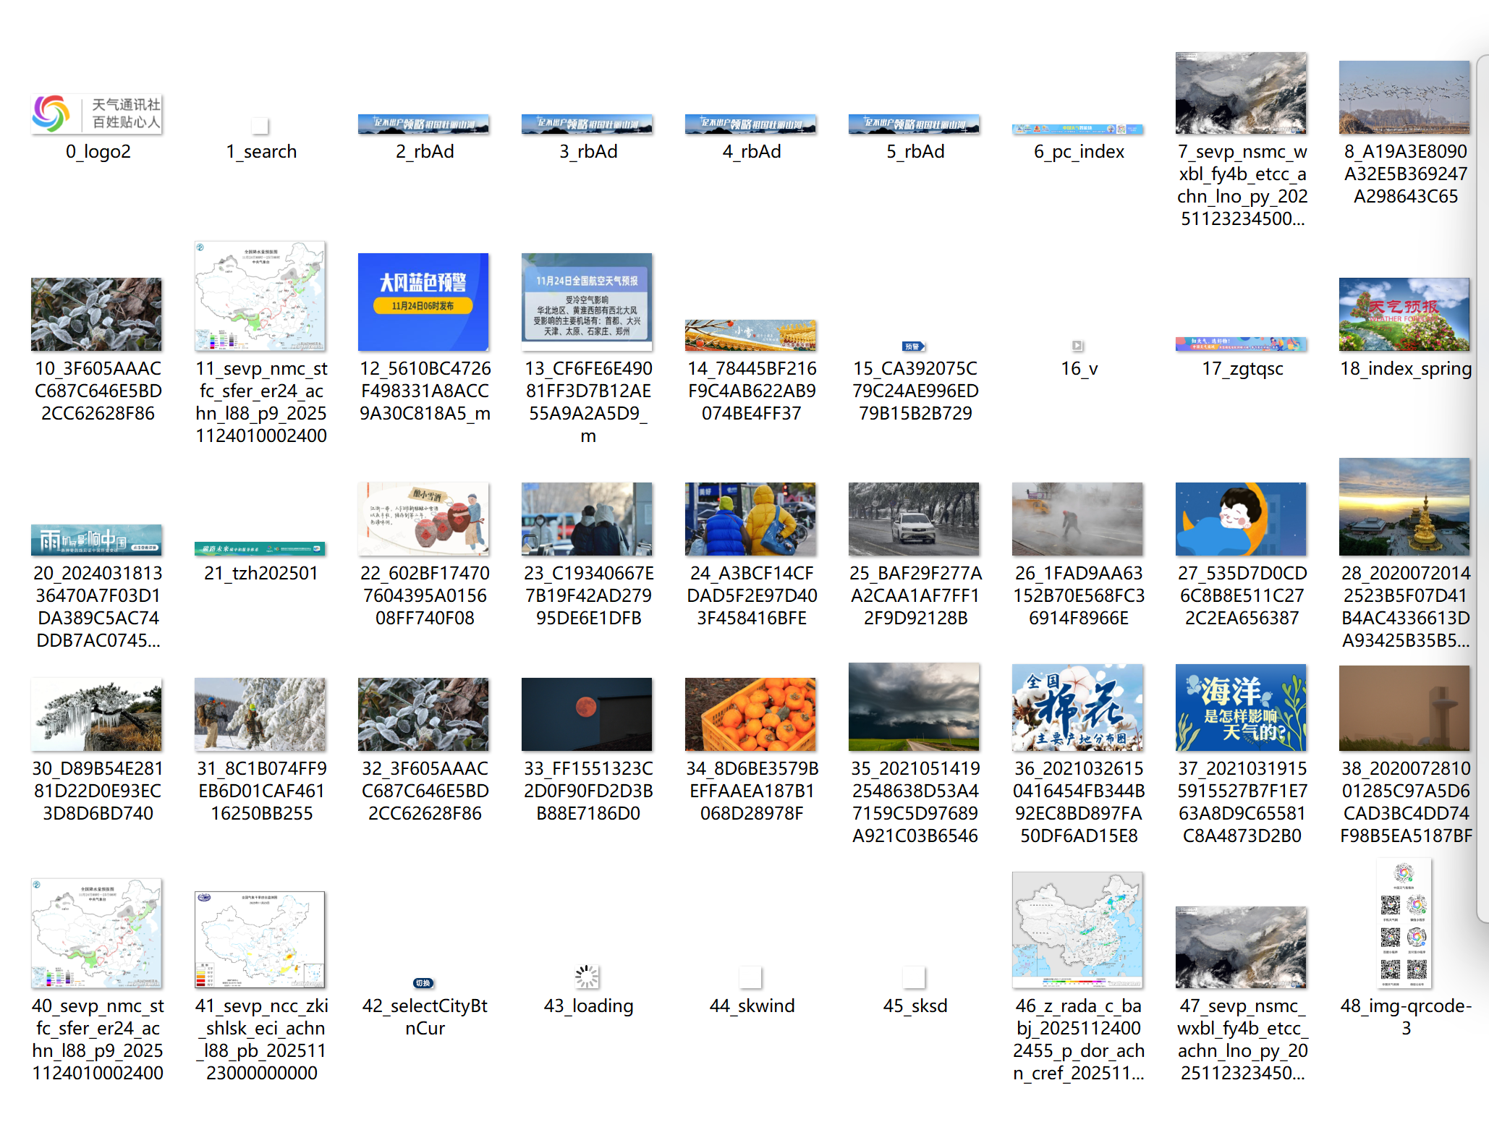Select the 0_logo2 file icon
The height and width of the screenshot is (1143, 1489).
tap(97, 114)
